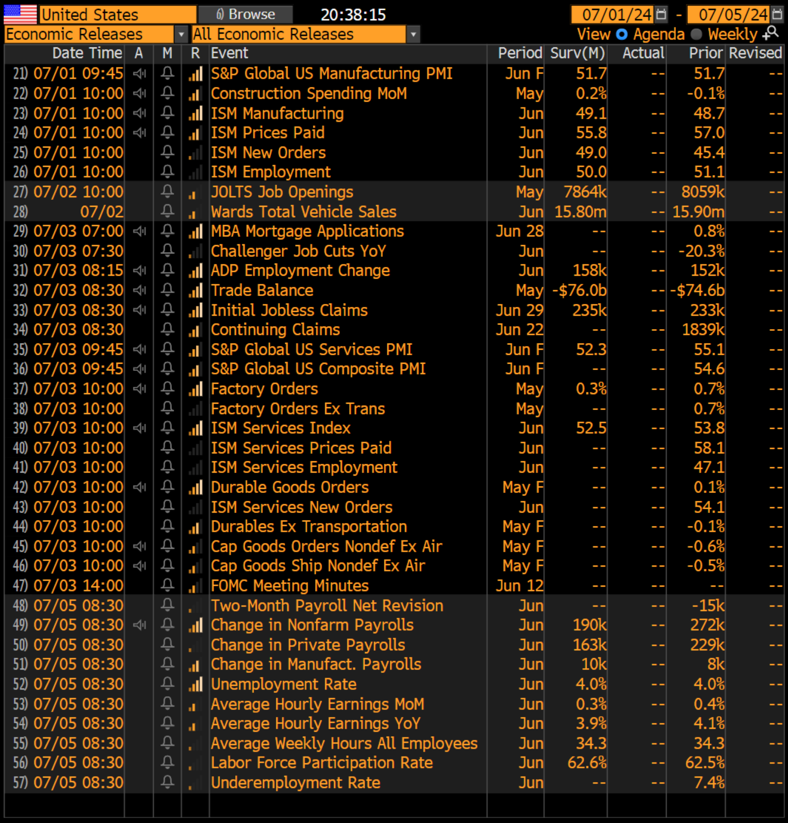Open Unemployment Rate event
788x823 pixels.
(284, 684)
